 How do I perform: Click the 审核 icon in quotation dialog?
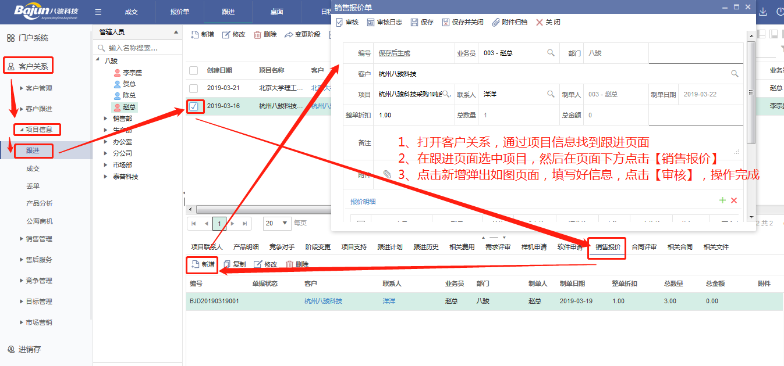(340, 22)
